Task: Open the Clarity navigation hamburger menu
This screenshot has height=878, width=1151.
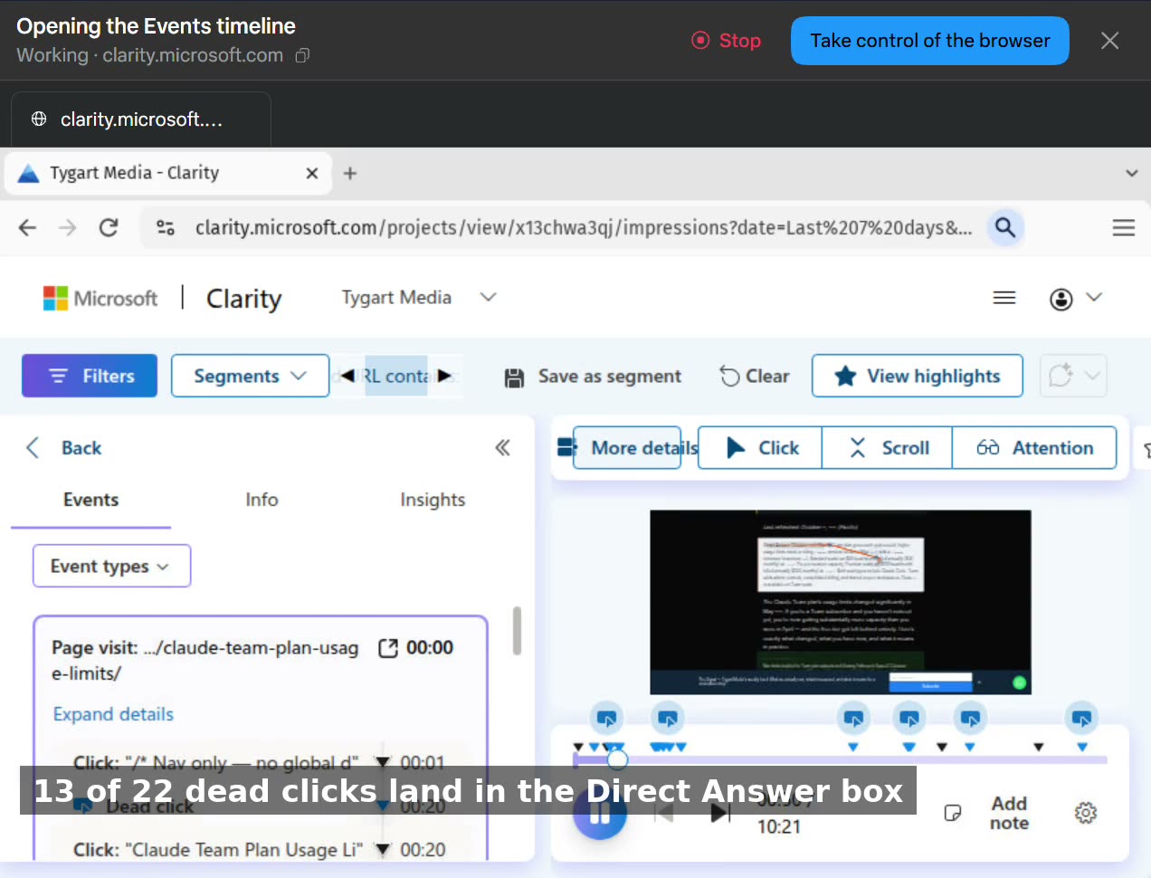Action: coord(1004,297)
